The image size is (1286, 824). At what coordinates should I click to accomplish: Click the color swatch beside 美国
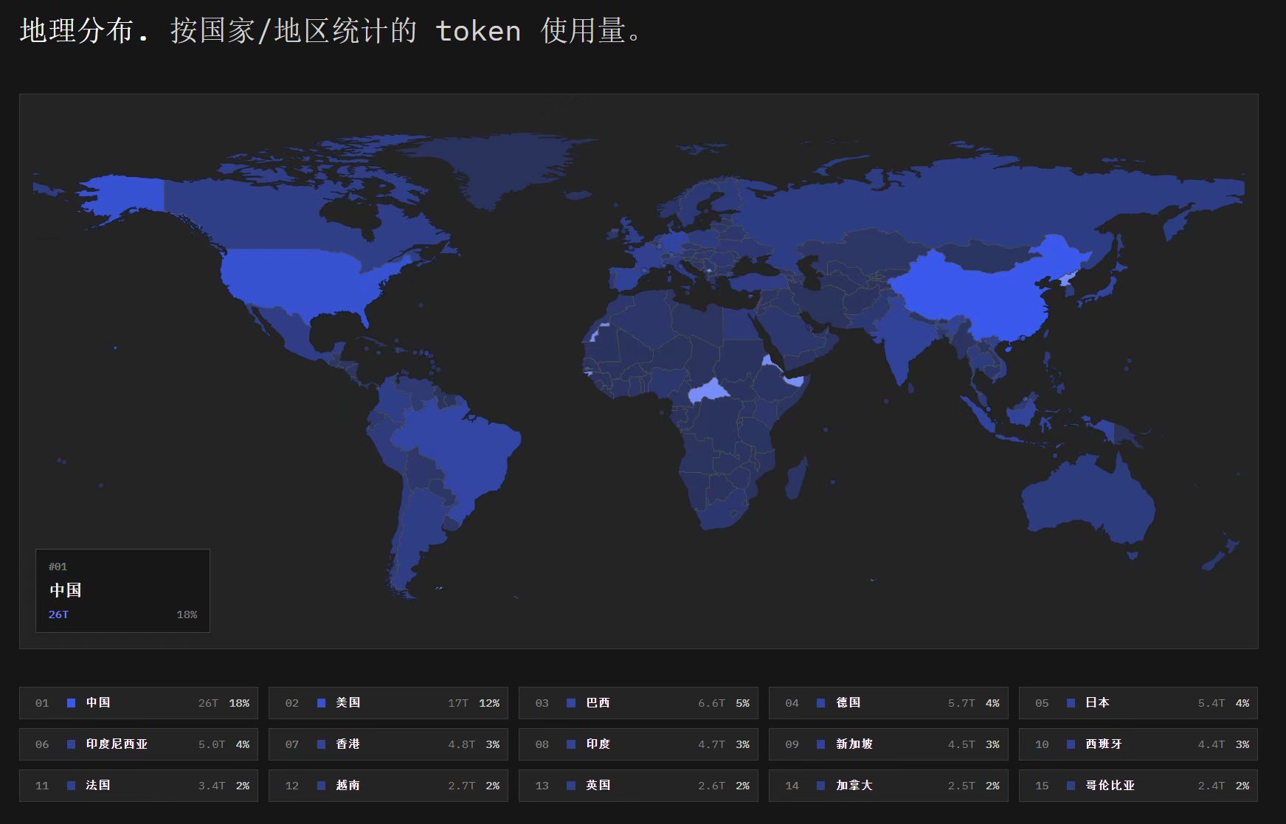(x=321, y=703)
